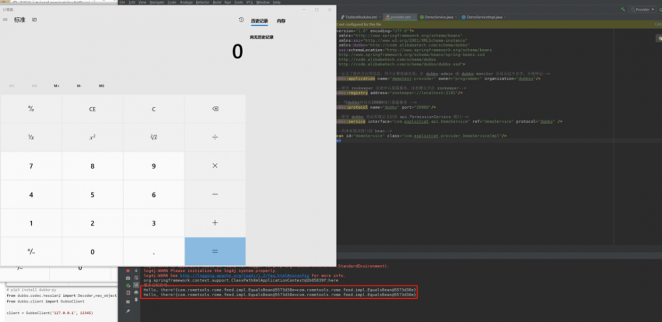Open the Refactor menu in the IDE
The image size is (662, 322).
(203, 2)
